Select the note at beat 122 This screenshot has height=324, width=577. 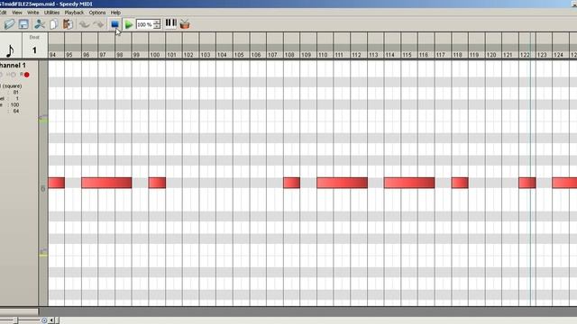point(527,183)
